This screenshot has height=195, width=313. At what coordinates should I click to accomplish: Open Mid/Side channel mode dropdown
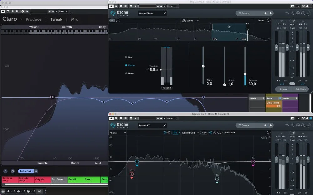pos(190,133)
